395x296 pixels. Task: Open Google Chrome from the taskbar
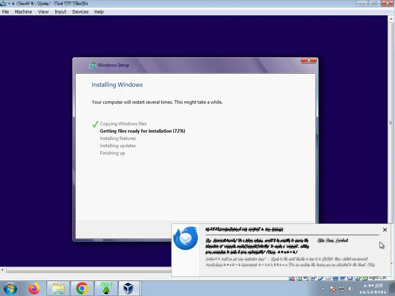pyautogui.click(x=82, y=288)
